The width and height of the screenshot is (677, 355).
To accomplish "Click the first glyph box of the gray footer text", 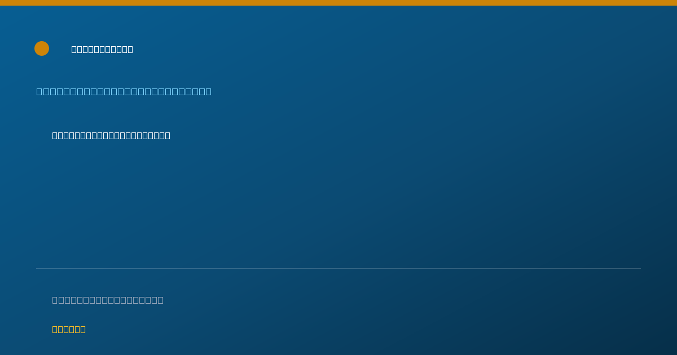I will [x=55, y=300].
